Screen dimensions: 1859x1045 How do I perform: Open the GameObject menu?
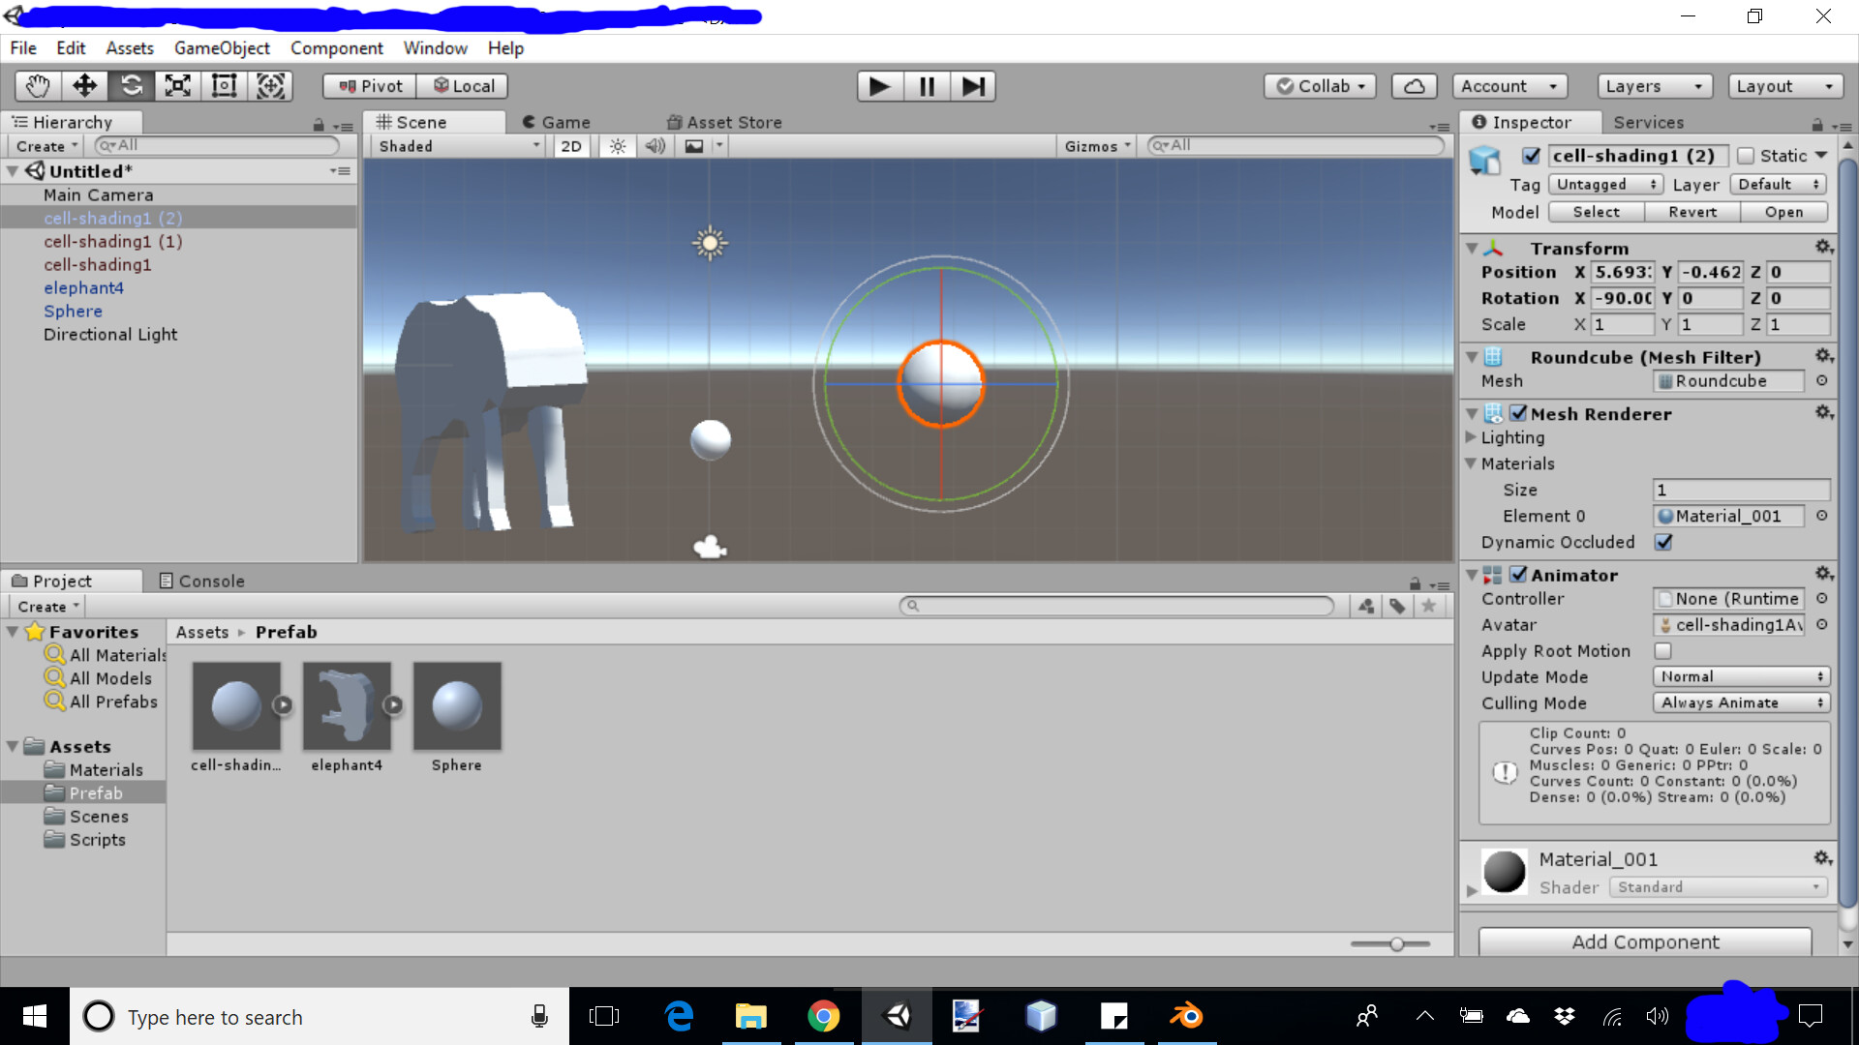pyautogui.click(x=222, y=47)
